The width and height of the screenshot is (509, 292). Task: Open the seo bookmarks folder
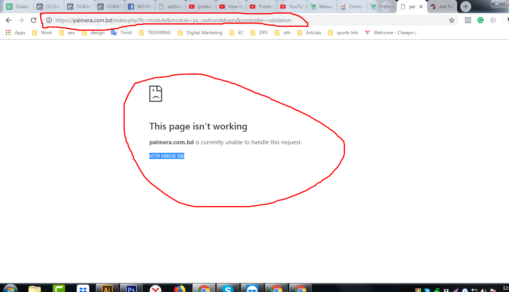[x=67, y=33]
